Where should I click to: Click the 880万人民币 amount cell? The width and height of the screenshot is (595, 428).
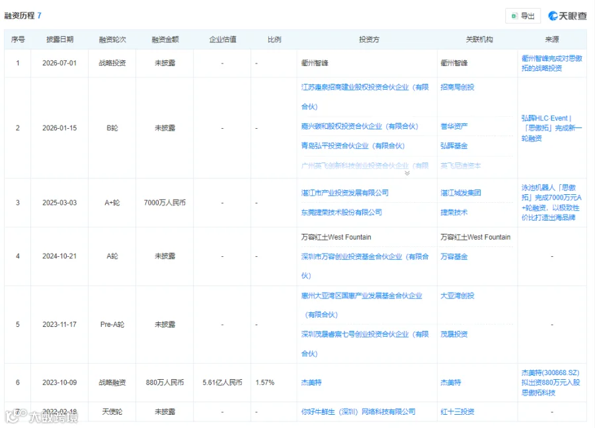(165, 382)
